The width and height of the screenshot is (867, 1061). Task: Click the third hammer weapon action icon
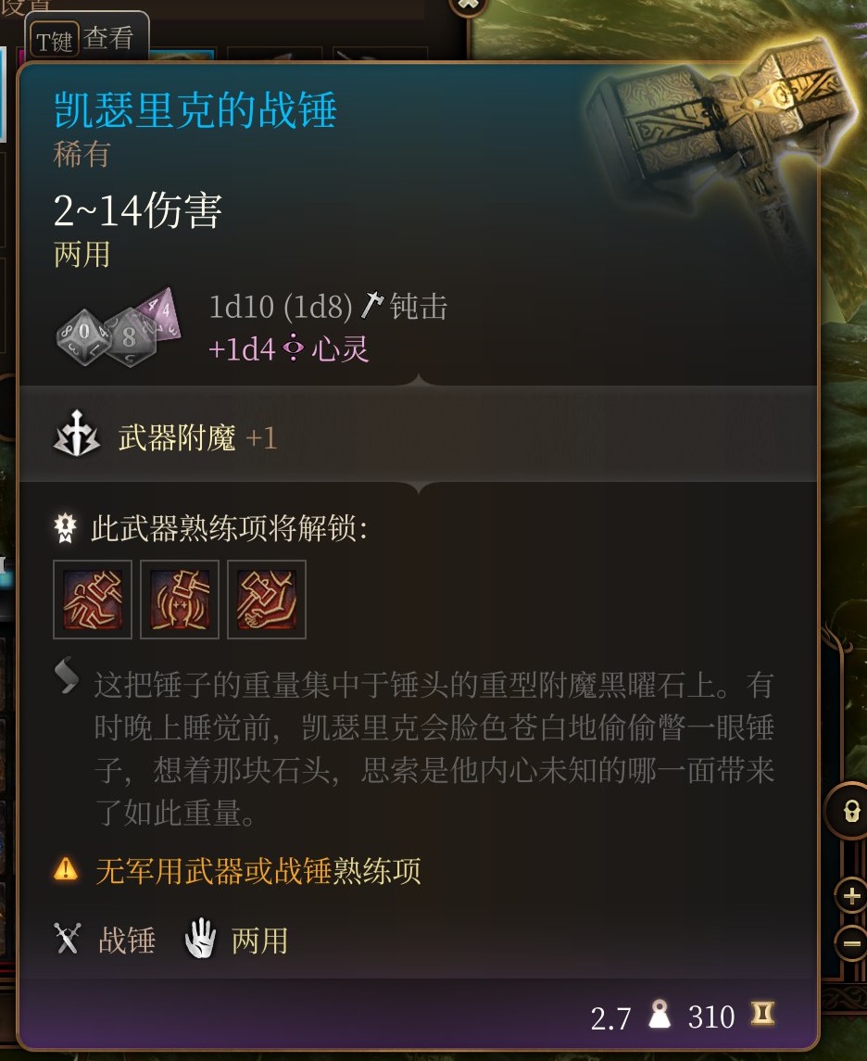tap(267, 600)
